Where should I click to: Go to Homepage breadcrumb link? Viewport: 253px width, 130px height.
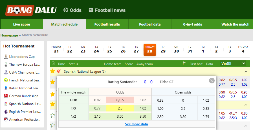click(x=9, y=35)
